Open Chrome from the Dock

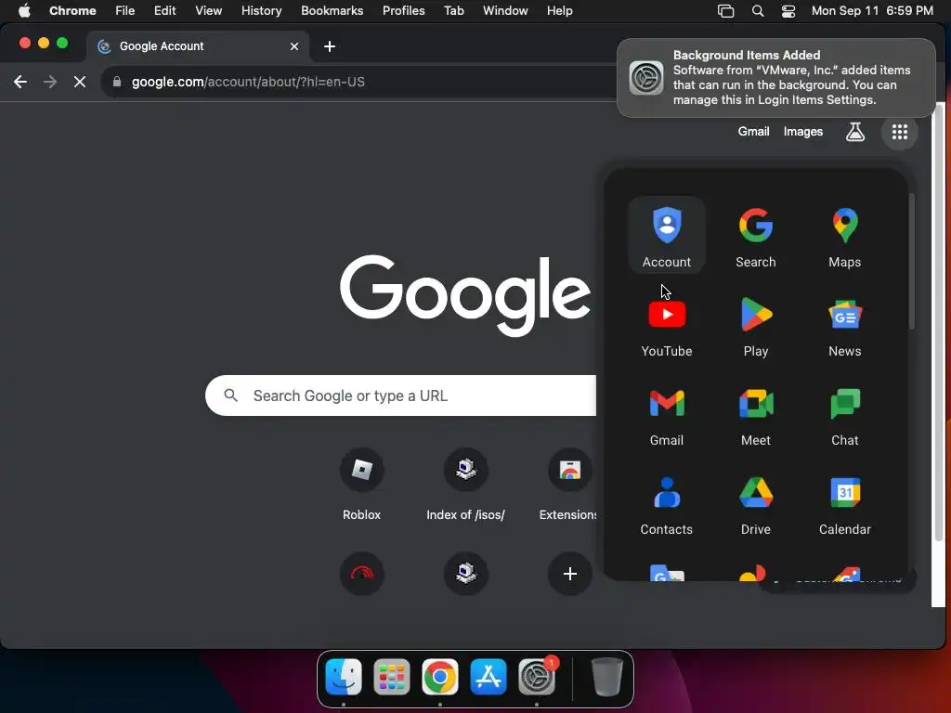(x=440, y=677)
